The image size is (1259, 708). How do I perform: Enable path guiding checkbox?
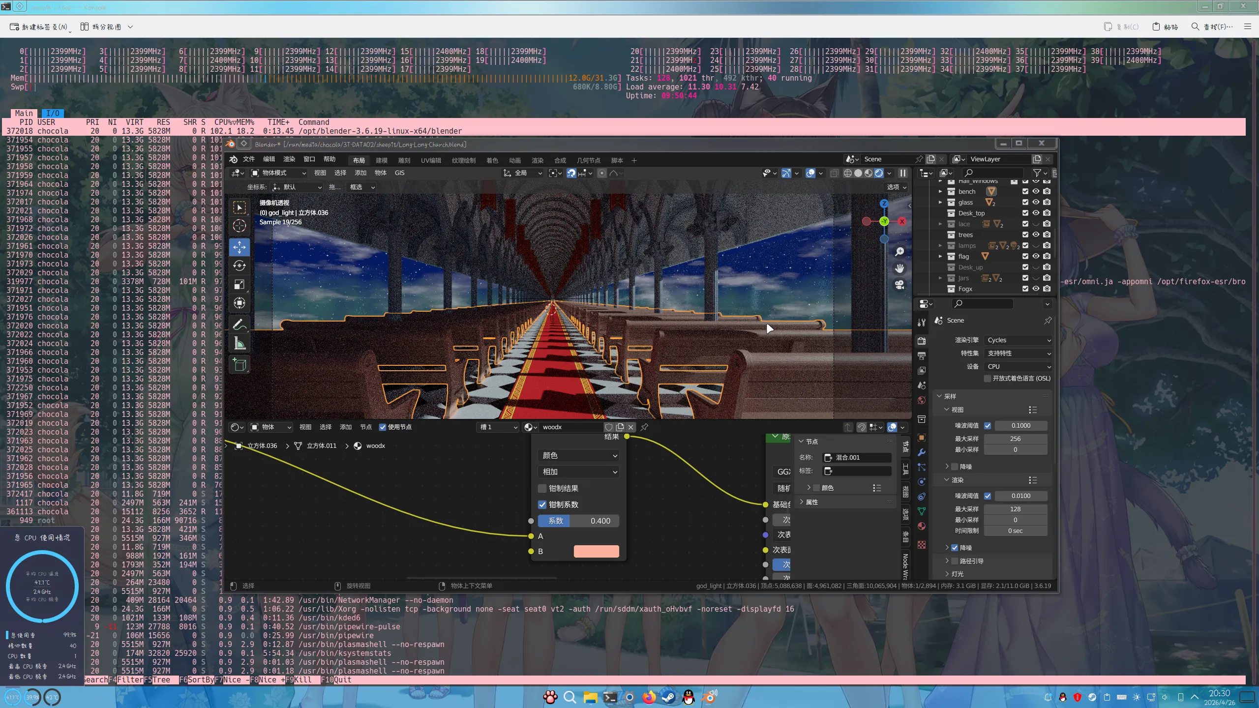coord(955,561)
